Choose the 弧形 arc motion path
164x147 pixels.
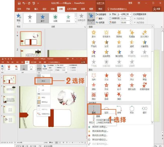tap(106, 110)
